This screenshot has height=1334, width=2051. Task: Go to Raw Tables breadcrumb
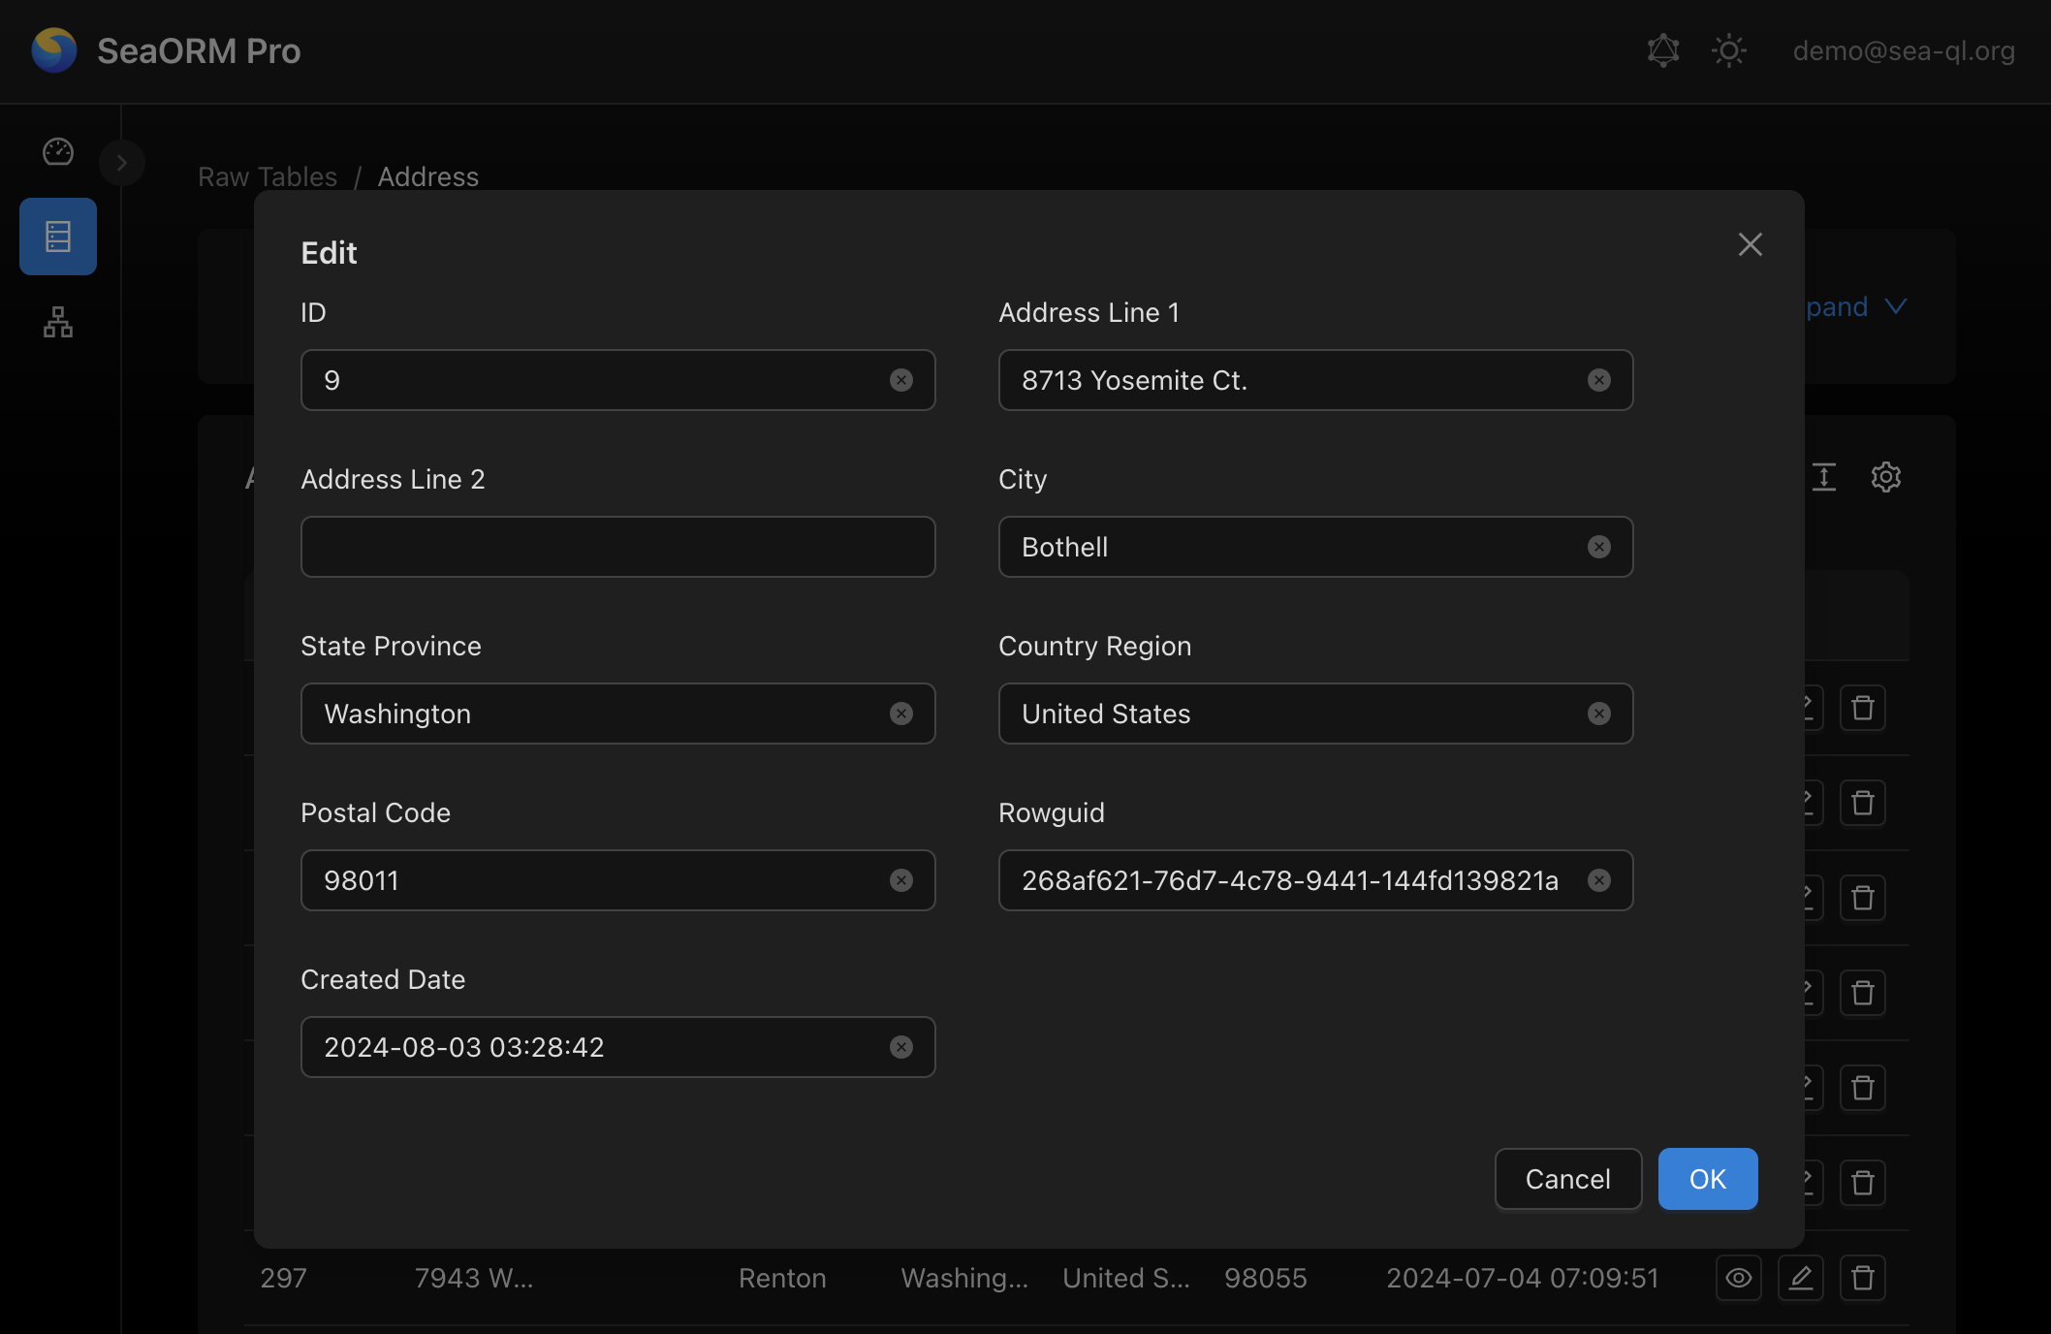pos(268,176)
